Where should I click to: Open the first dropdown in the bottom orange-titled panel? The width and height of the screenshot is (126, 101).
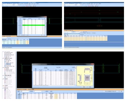point(25,91)
